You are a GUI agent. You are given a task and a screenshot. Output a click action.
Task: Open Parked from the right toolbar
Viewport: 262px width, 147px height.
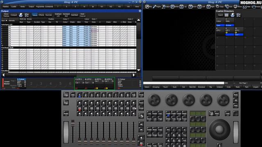point(172,7)
